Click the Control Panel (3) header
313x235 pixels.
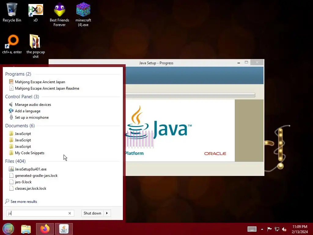coord(22,97)
